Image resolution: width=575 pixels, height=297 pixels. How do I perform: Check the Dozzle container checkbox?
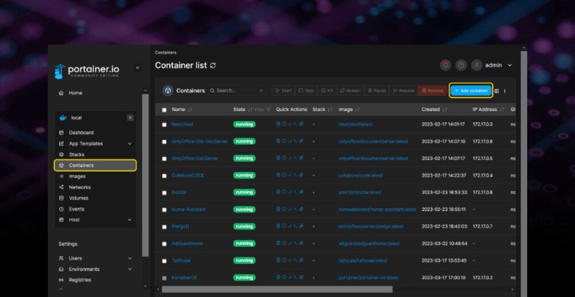(164, 192)
